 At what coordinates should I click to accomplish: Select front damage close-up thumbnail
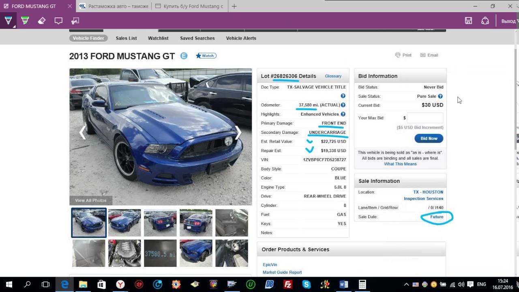point(196,253)
